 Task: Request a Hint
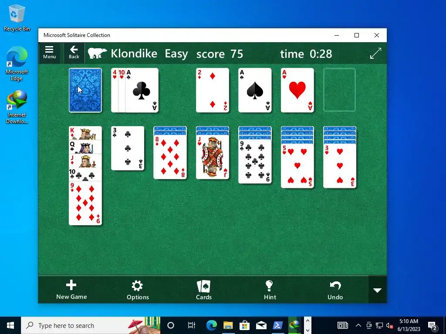270,290
